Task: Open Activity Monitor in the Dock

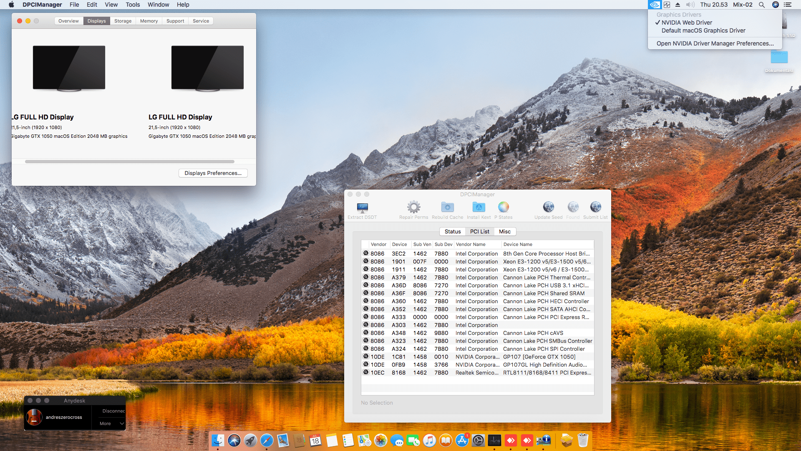Action: [x=494, y=440]
